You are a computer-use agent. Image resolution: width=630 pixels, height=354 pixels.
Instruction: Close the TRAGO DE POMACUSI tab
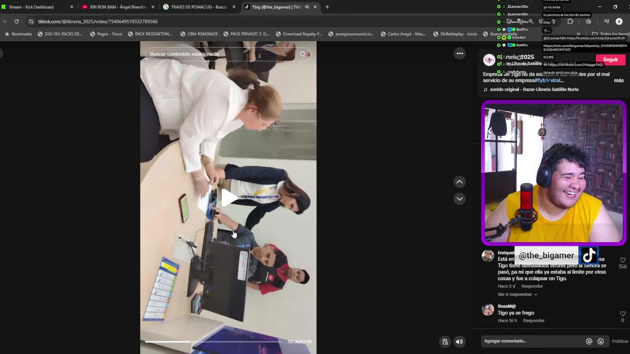pos(234,7)
